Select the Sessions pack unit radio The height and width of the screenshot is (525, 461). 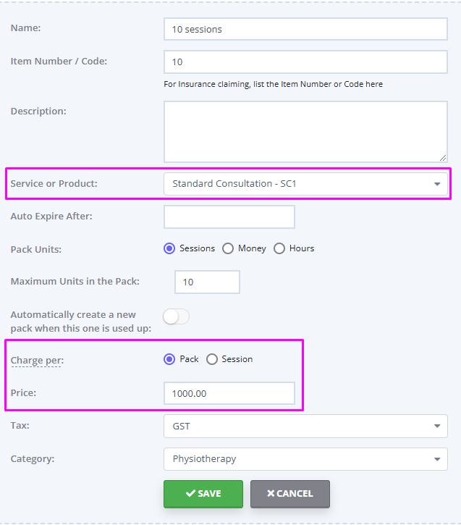click(169, 248)
